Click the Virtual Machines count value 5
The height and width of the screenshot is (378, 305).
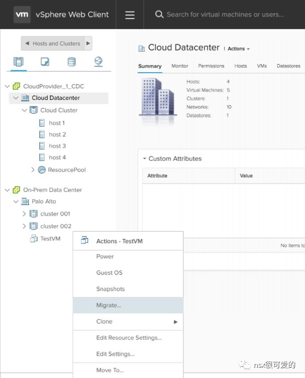click(x=228, y=90)
